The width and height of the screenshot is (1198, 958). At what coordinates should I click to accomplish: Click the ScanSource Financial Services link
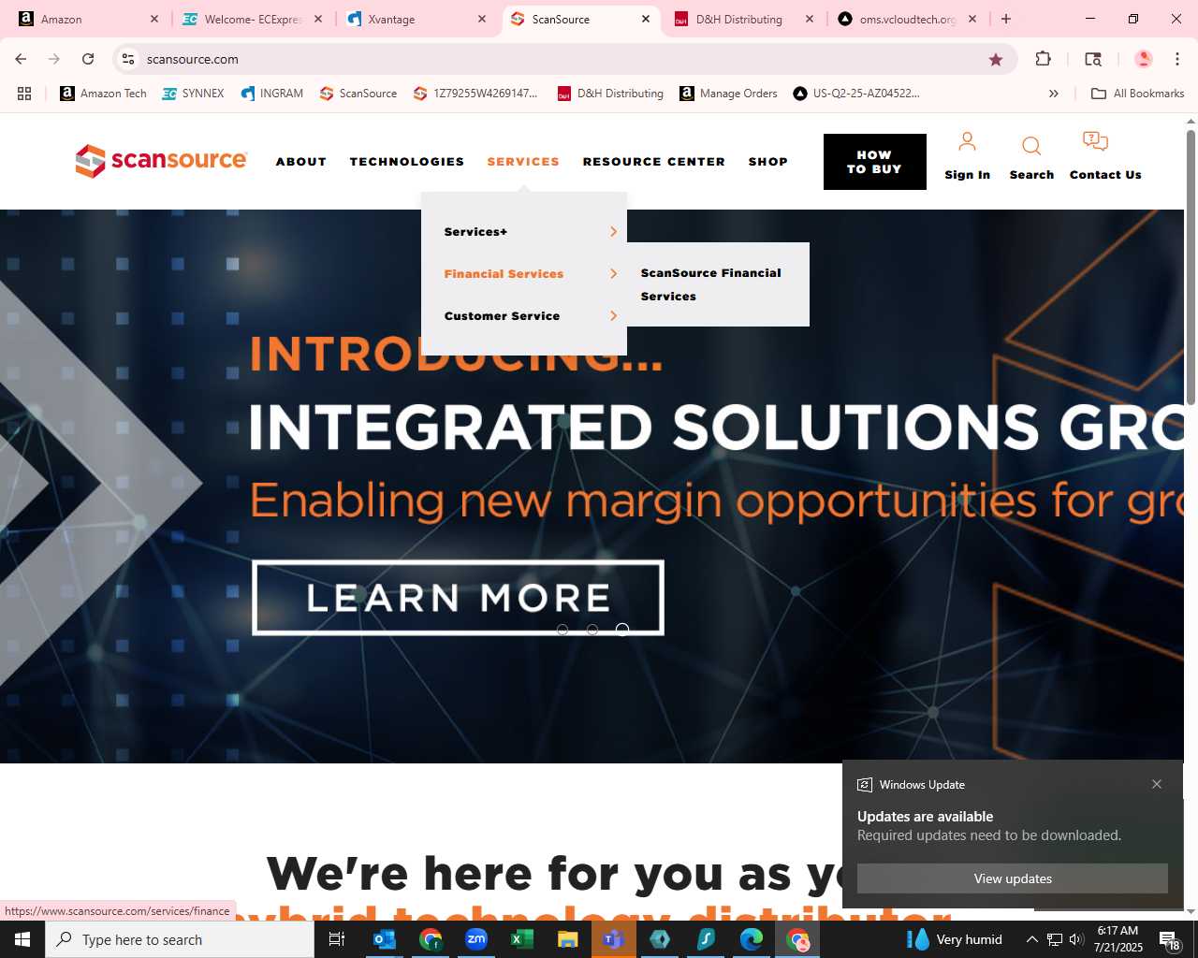(x=711, y=284)
